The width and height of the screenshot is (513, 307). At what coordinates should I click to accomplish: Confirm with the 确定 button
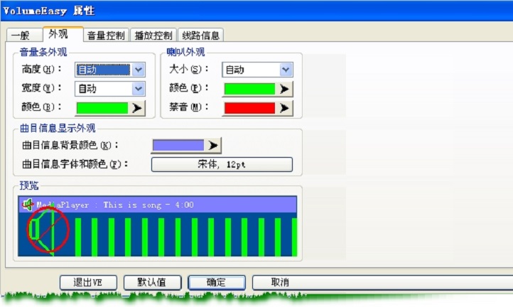[x=216, y=282]
